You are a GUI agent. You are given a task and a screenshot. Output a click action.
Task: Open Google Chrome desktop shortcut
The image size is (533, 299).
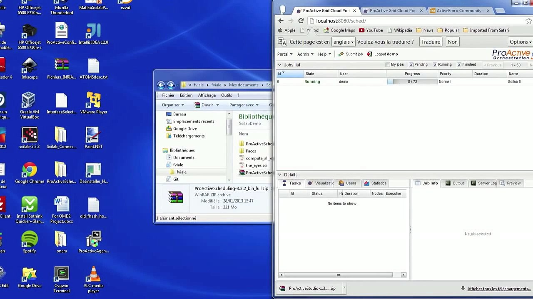pyautogui.click(x=29, y=173)
